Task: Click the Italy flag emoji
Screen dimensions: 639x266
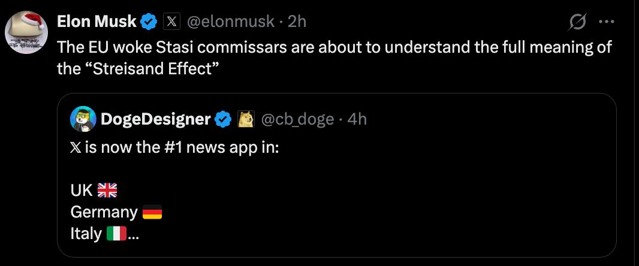Action: [116, 234]
